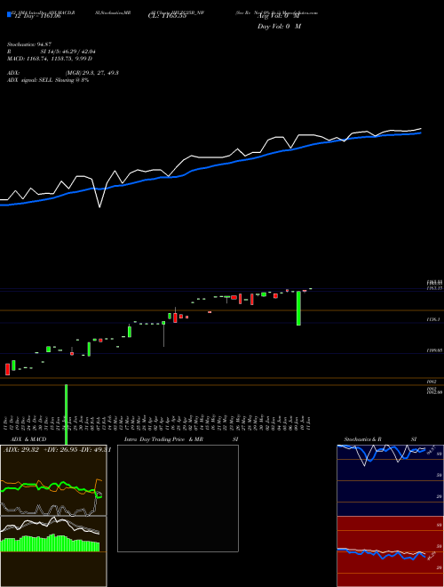Open the ADX indicator chart panel
Viewport: 444px width, 587px height.
point(53,480)
